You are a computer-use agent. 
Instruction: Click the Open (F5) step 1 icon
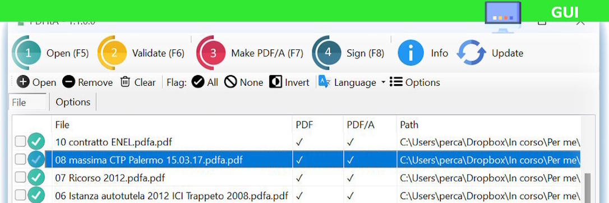click(27, 53)
